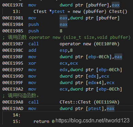
Task: Click address 00EE19A8
Action: tap(13, 102)
